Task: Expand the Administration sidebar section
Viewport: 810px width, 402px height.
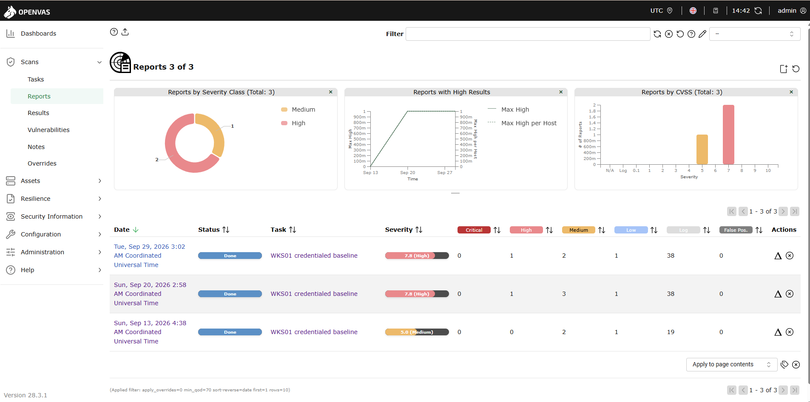Action: click(x=100, y=252)
